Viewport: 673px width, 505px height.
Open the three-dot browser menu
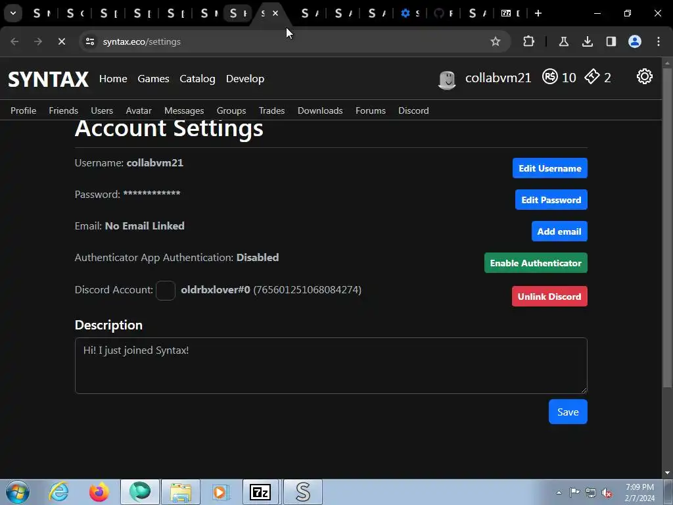point(659,41)
